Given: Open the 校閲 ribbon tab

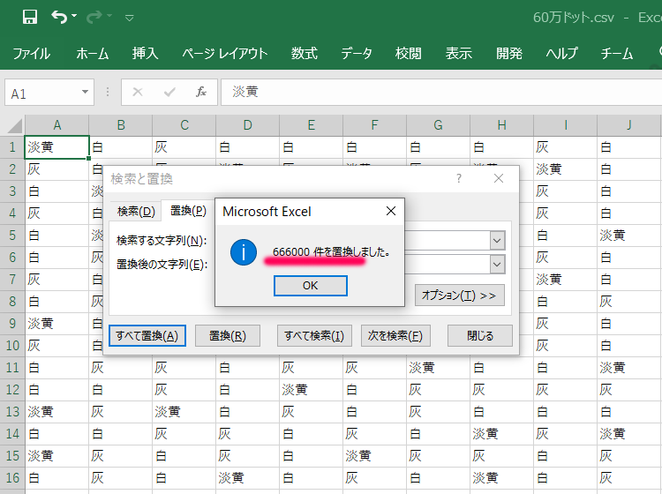Looking at the screenshot, I should (409, 54).
